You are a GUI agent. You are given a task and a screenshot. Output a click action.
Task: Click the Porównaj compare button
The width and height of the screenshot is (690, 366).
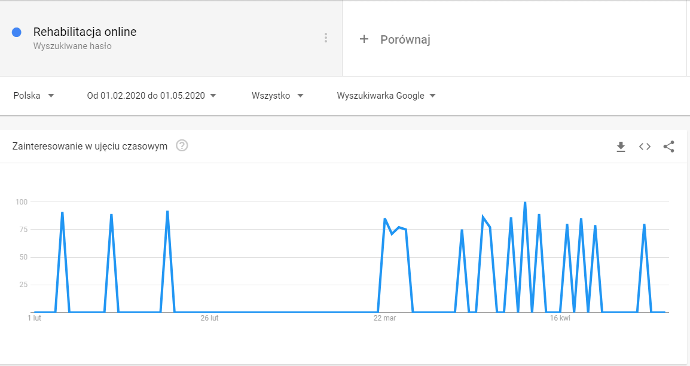[405, 39]
